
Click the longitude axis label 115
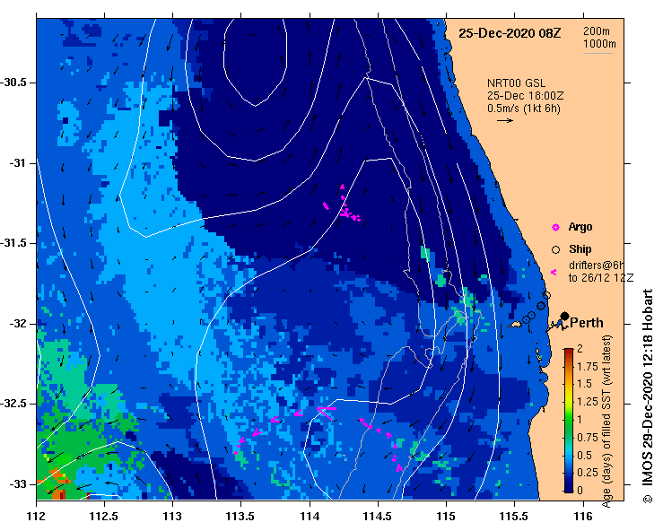tap(446, 517)
